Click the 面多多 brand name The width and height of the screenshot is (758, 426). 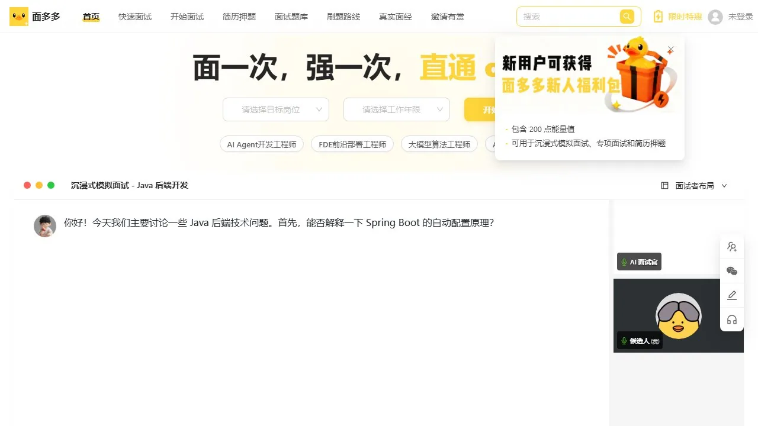[x=46, y=17]
